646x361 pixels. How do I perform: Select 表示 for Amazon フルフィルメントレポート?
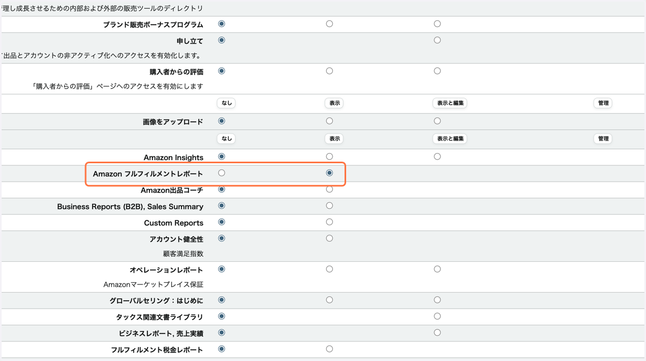coord(329,173)
